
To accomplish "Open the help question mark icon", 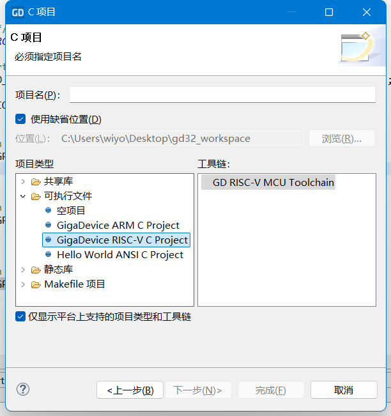I will point(23,389).
